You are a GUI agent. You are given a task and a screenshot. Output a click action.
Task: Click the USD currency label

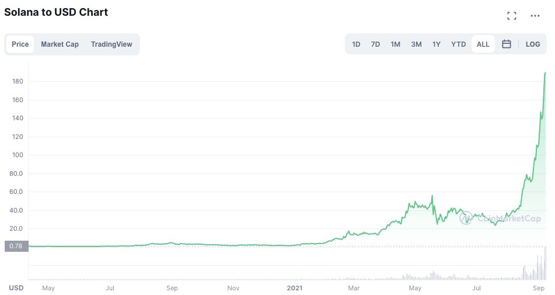16,287
